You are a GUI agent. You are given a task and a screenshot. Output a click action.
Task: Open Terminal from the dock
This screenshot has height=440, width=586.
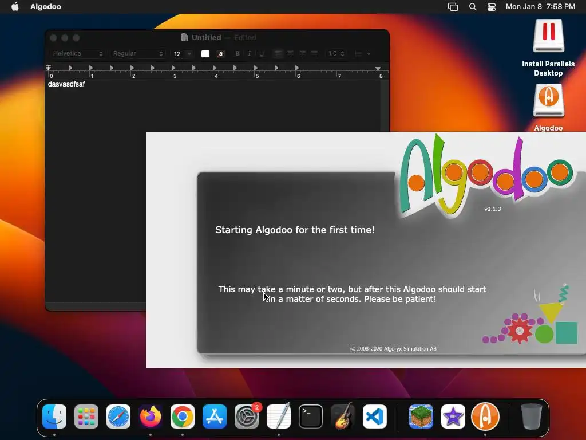tap(311, 417)
